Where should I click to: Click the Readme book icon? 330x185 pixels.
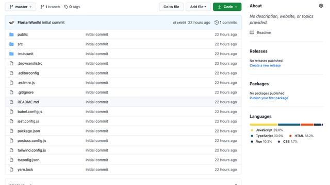(x=252, y=32)
